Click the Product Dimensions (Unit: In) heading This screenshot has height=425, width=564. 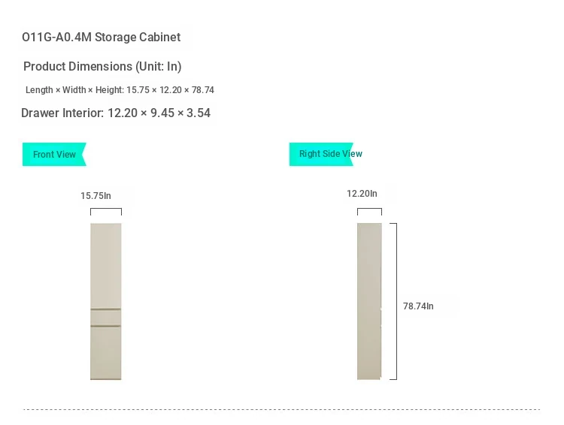pos(102,67)
